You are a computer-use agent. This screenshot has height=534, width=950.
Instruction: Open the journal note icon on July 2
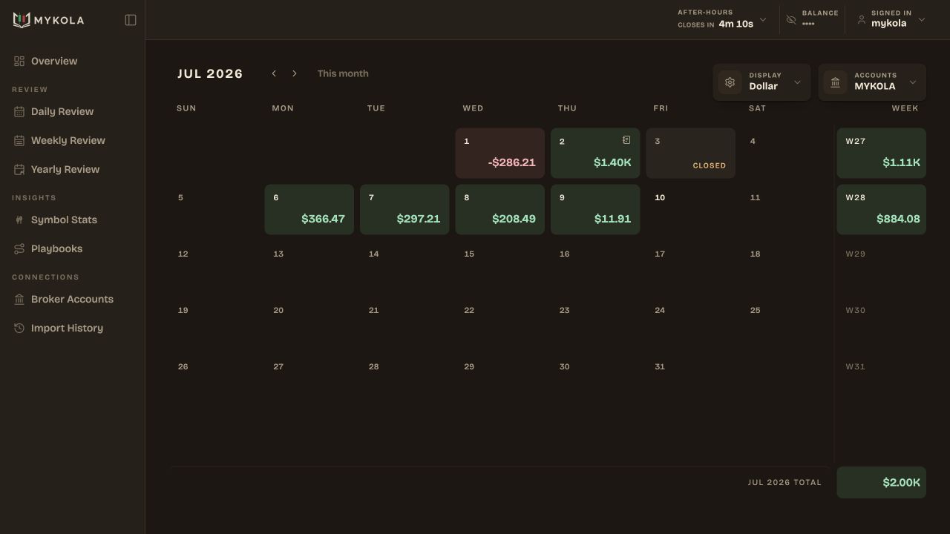click(626, 140)
